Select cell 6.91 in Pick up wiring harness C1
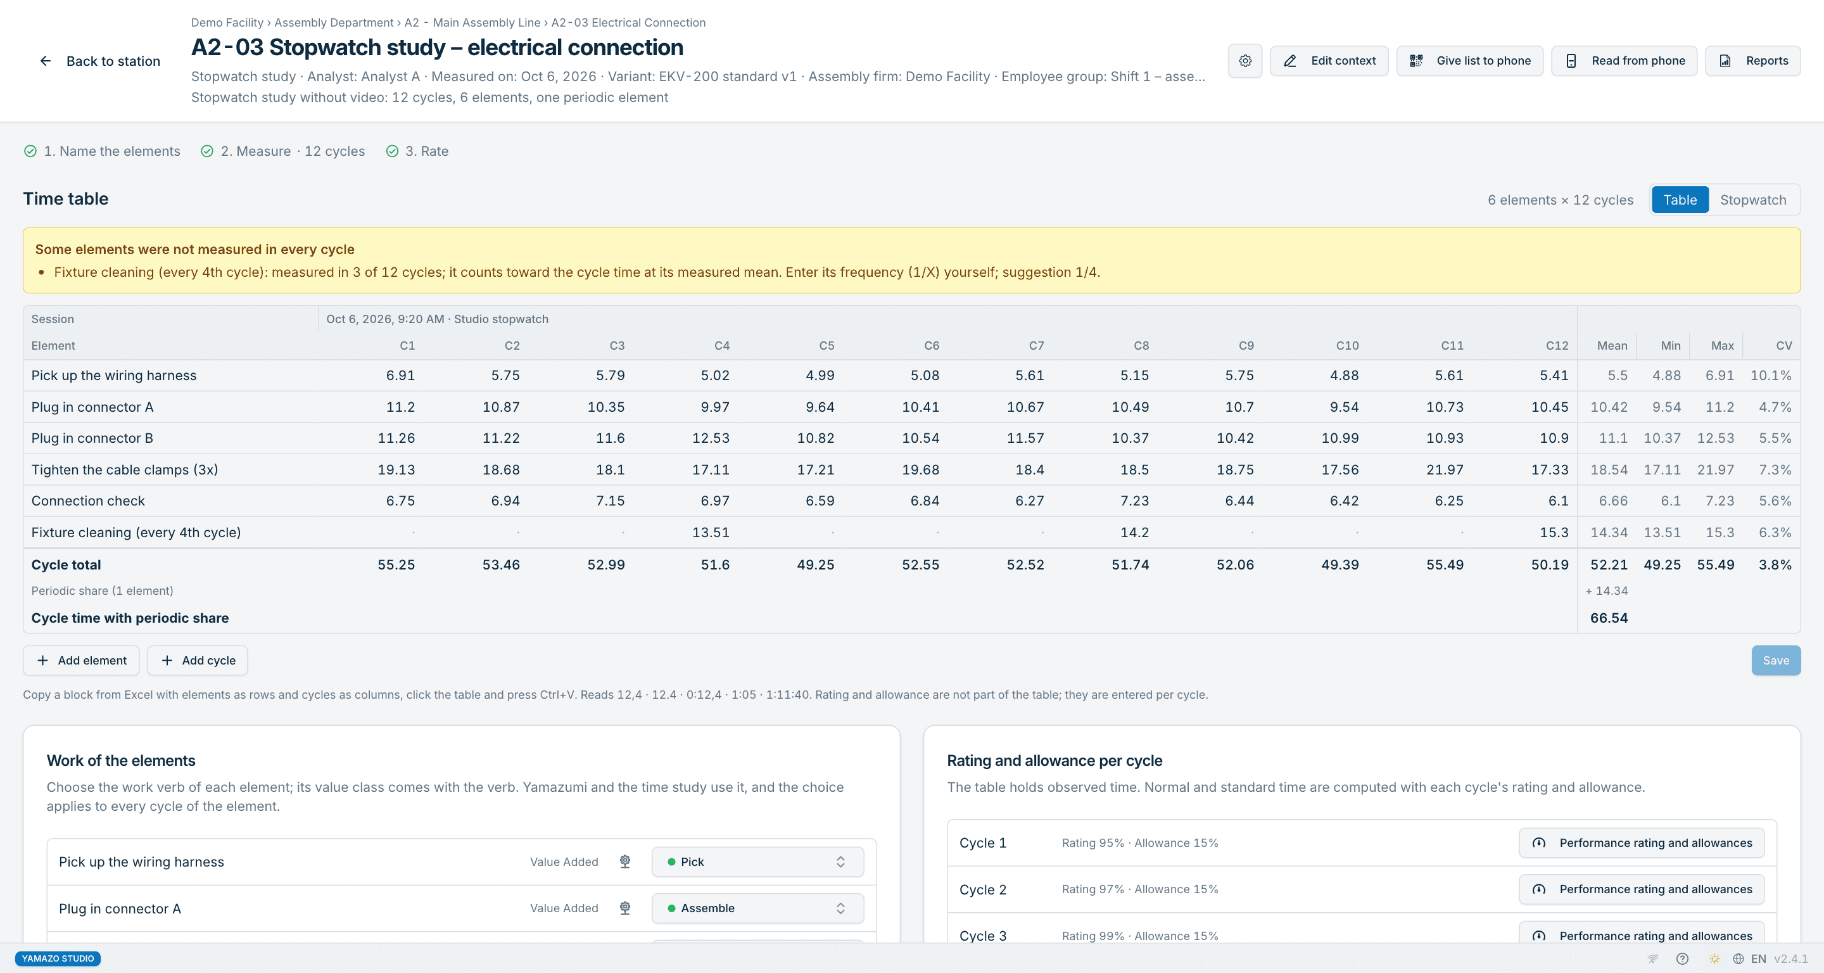Viewport: 1824px width, 973px height. [x=400, y=375]
